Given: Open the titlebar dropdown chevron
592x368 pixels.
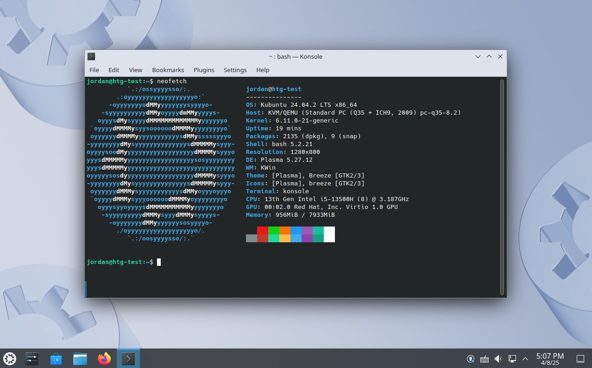Looking at the screenshot, I should tap(478, 56).
